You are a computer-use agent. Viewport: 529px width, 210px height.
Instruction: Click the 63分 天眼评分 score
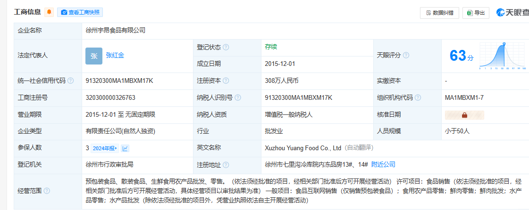462,56
